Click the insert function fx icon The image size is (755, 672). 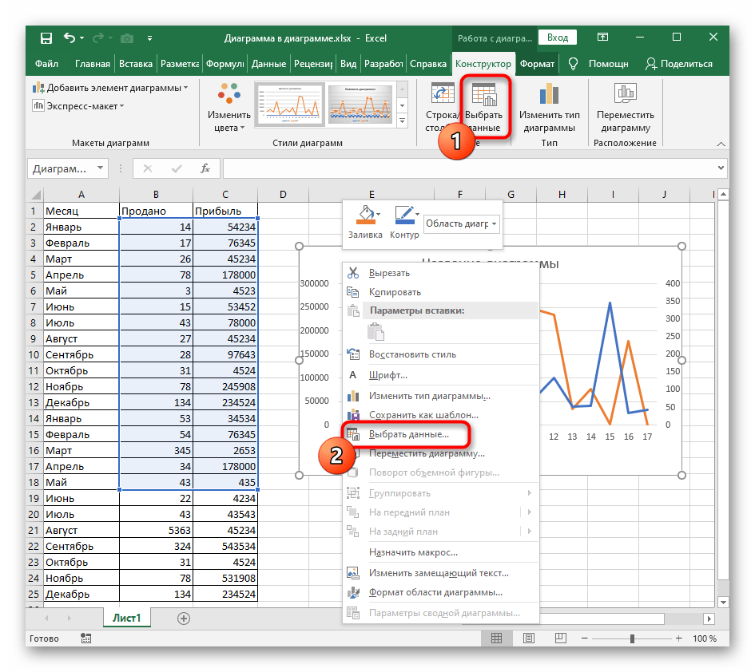205,168
